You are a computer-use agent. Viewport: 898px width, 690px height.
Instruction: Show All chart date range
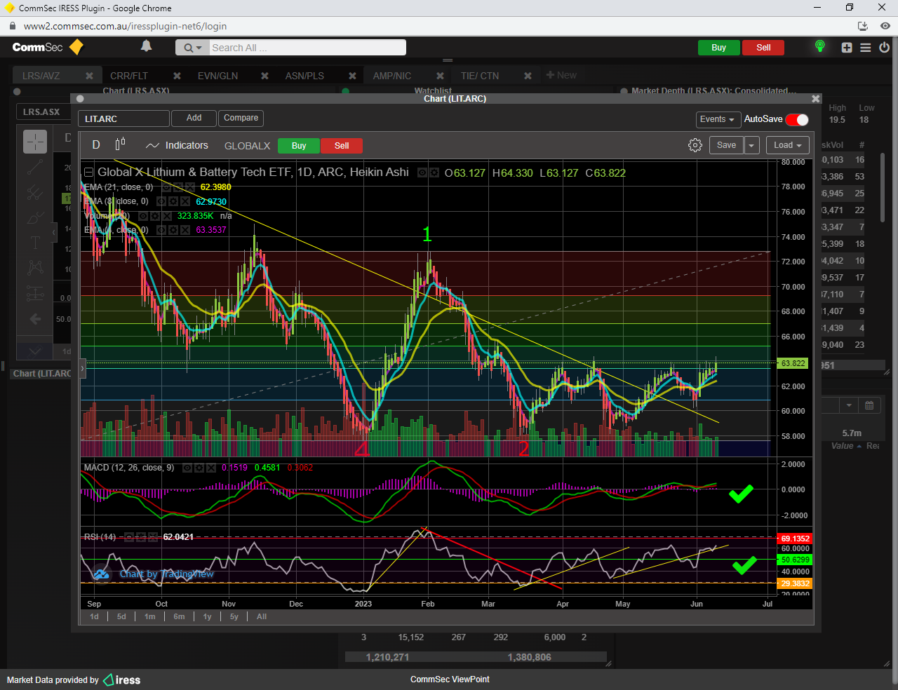click(262, 616)
